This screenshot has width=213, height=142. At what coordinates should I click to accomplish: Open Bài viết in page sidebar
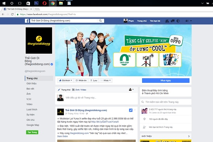30,89
